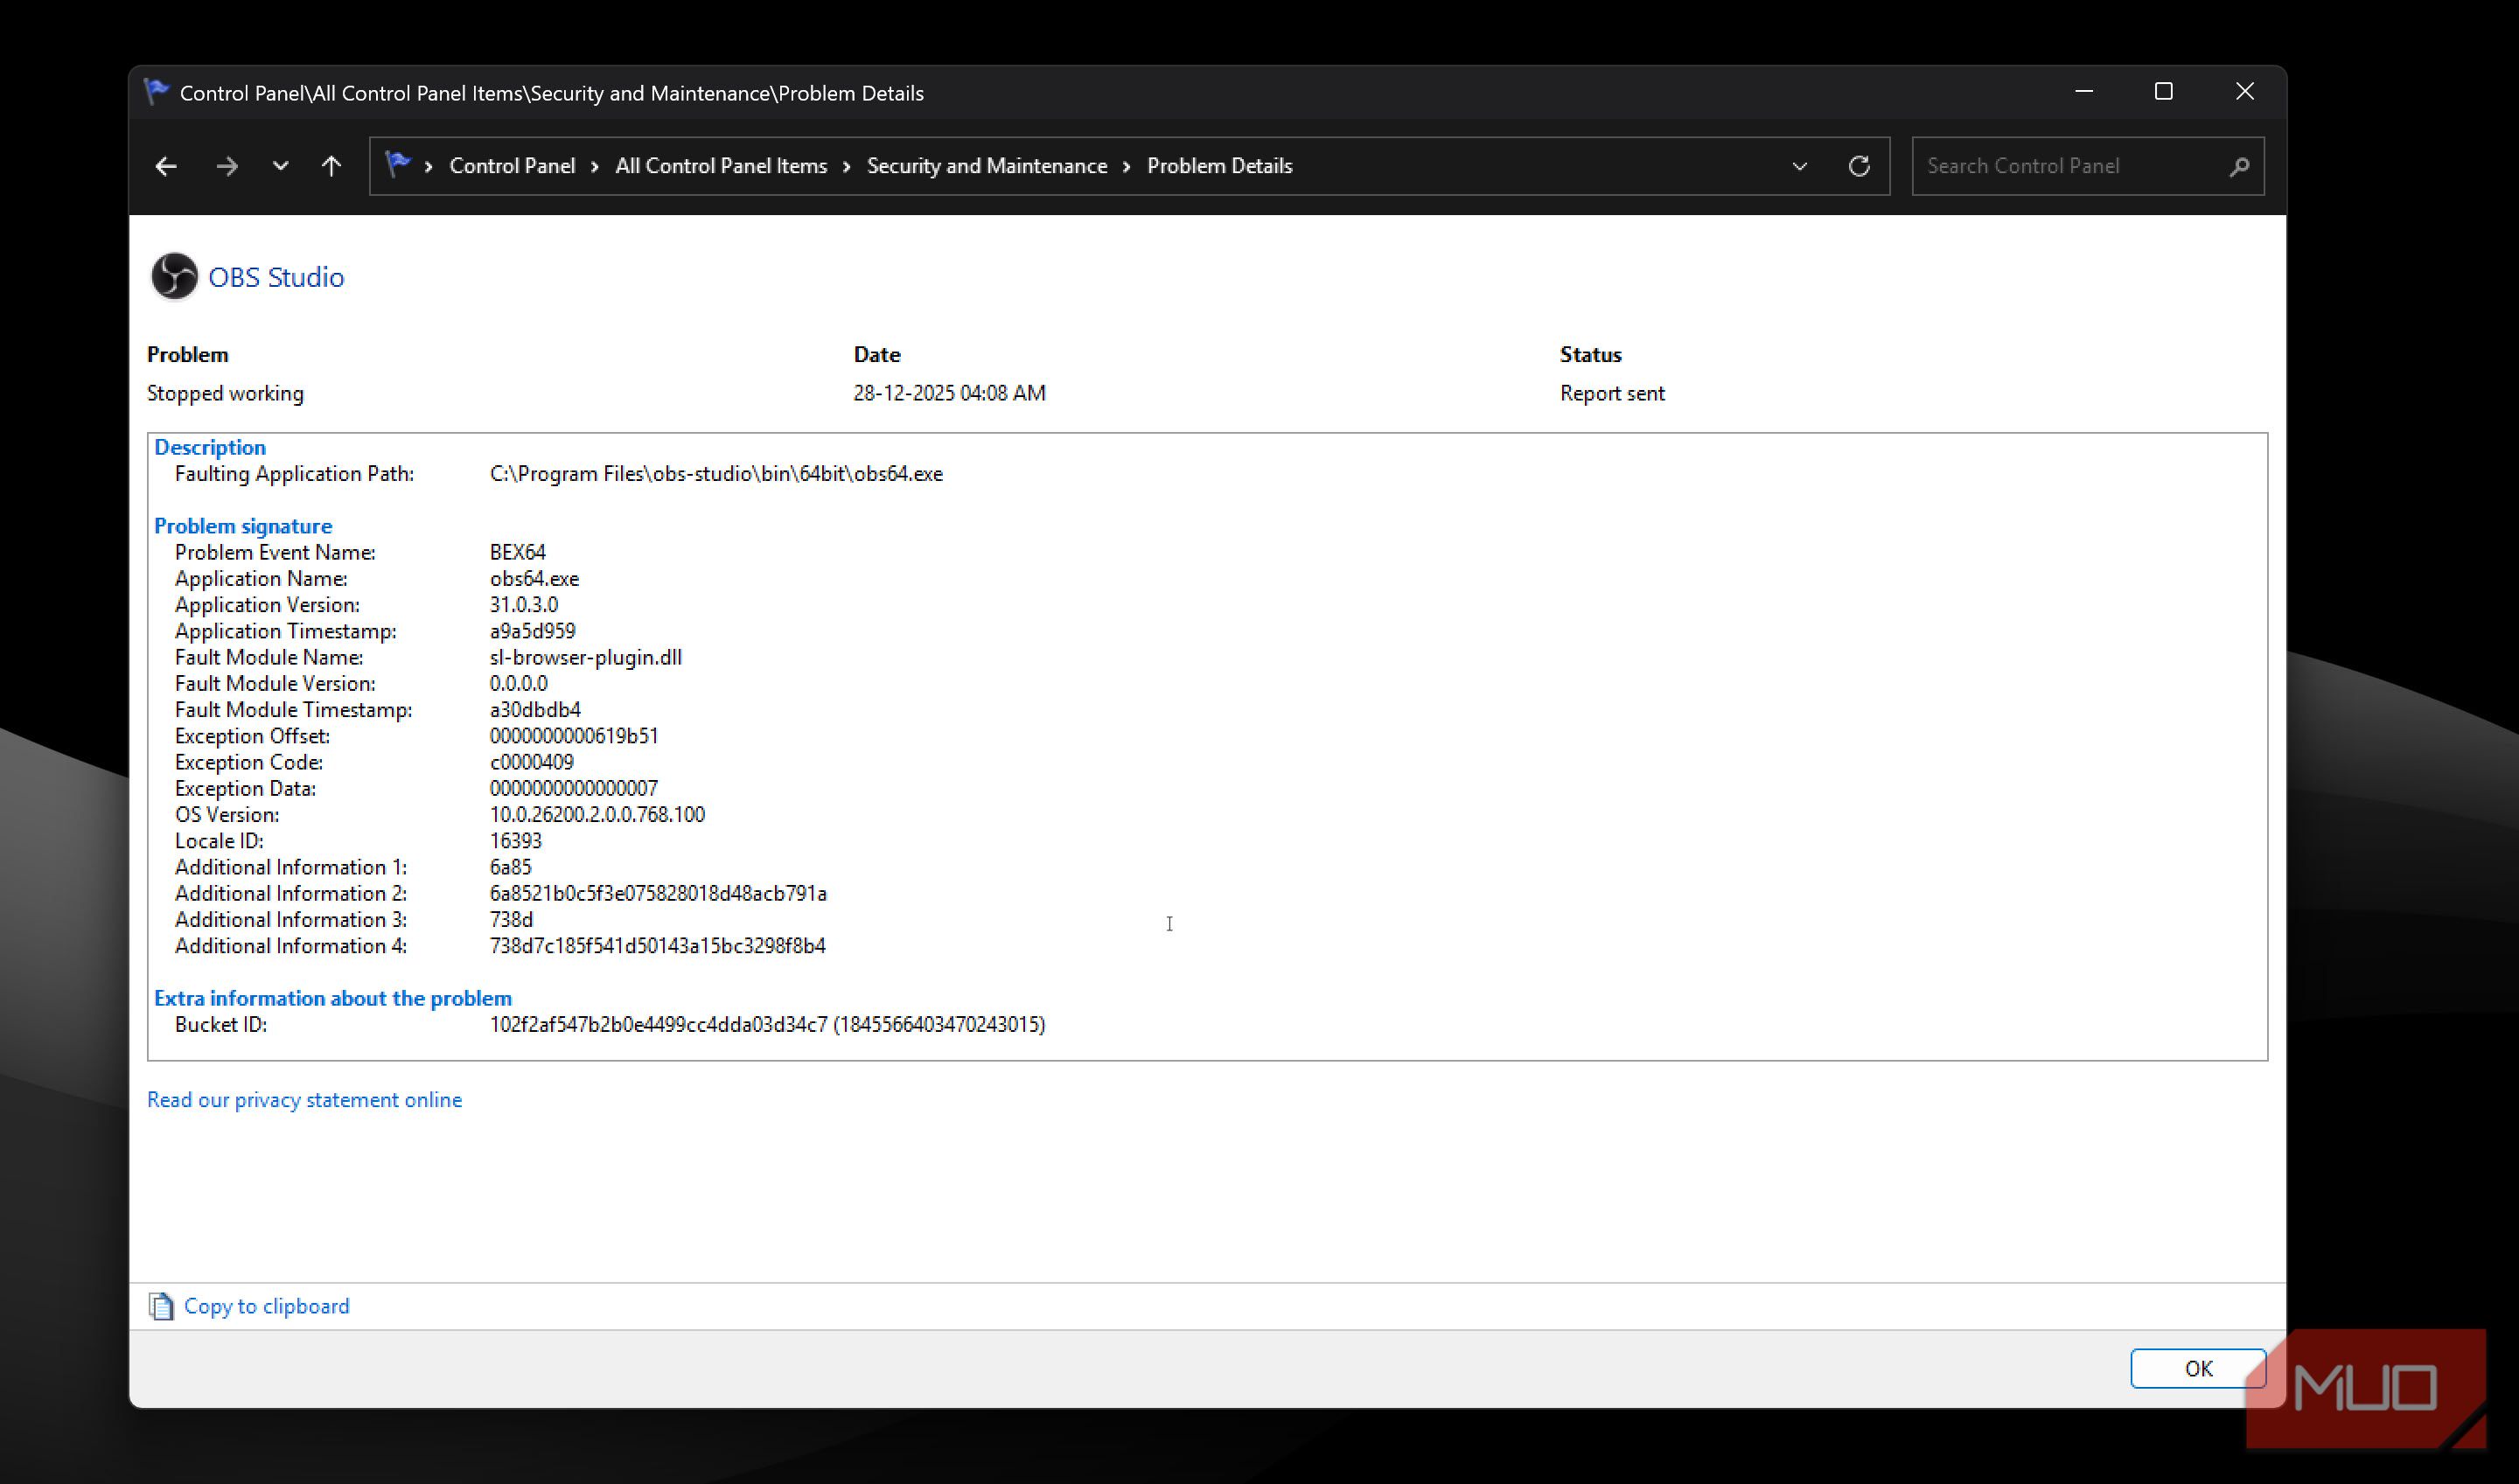The image size is (2519, 1484).
Task: Click the OBS Studio logo icon
Action: tap(174, 277)
